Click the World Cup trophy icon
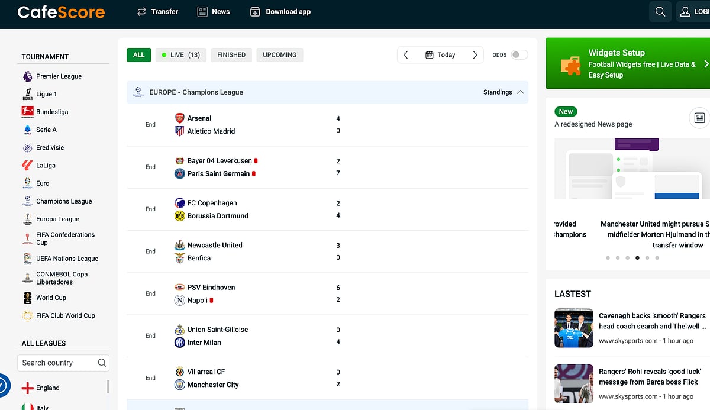This screenshot has height=410, width=710. coord(27,298)
